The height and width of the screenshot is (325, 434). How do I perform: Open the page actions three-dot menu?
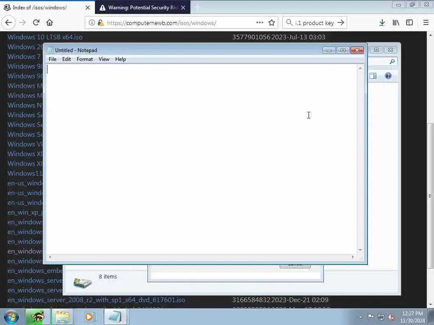coord(260,23)
